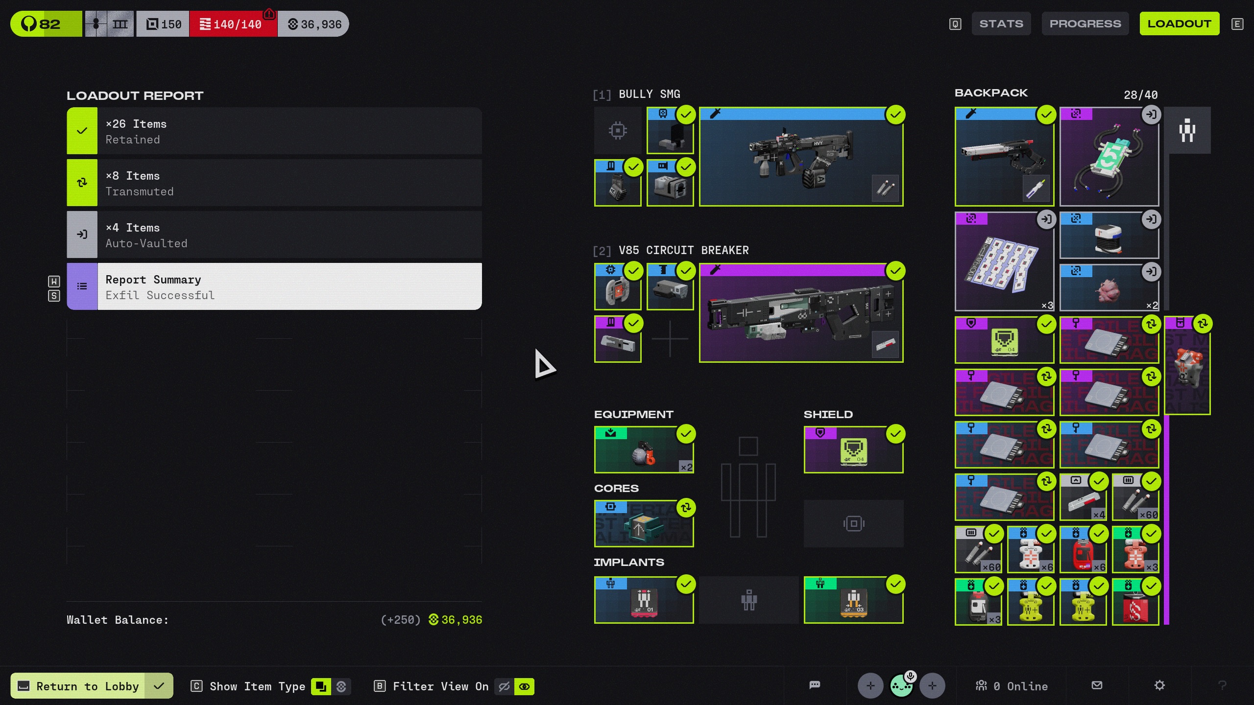Click the empty middle implant slot
The height and width of the screenshot is (705, 1254).
click(x=748, y=600)
